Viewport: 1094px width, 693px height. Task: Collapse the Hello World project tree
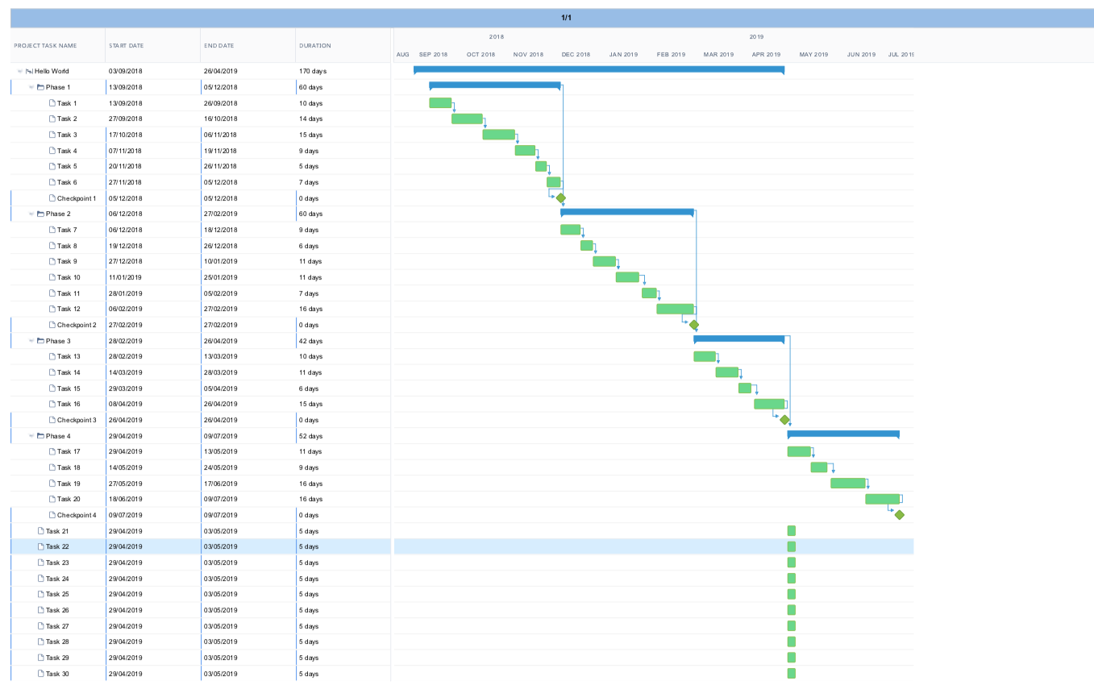[x=20, y=72]
